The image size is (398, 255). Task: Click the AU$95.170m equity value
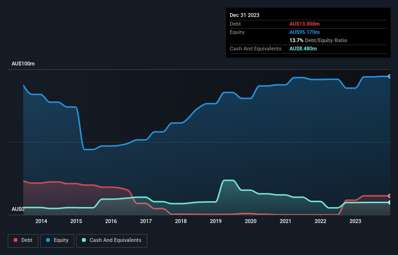pos(304,32)
